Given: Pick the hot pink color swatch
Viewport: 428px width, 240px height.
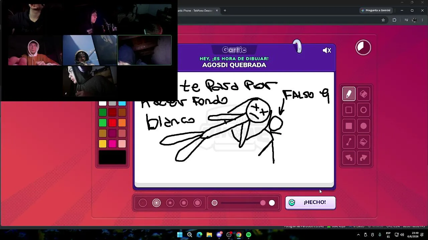Looking at the screenshot, I should pos(112,144).
